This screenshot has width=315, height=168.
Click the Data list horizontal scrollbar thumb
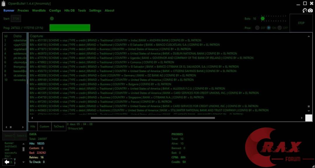pyautogui.click(x=11, y=127)
